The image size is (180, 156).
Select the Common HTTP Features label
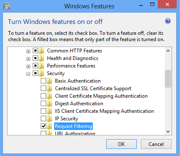click(x=74, y=51)
